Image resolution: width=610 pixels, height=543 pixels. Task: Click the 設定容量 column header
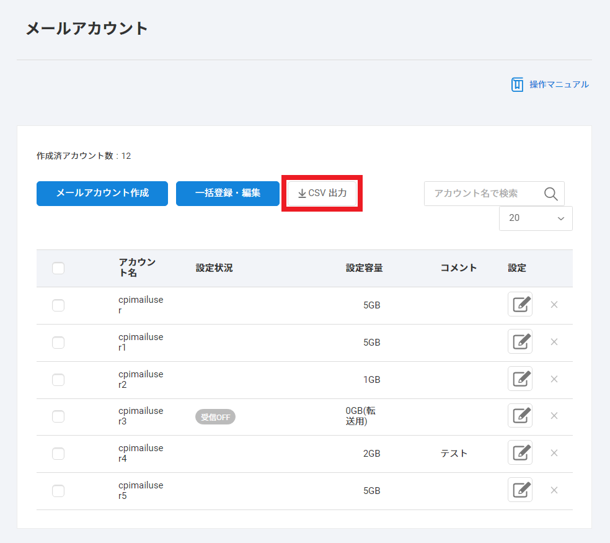click(364, 268)
